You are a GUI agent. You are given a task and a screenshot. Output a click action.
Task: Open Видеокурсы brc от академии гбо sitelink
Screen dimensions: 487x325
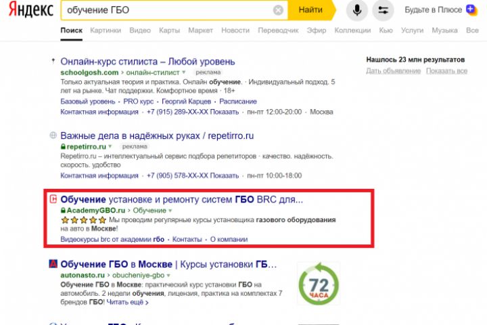click(112, 240)
